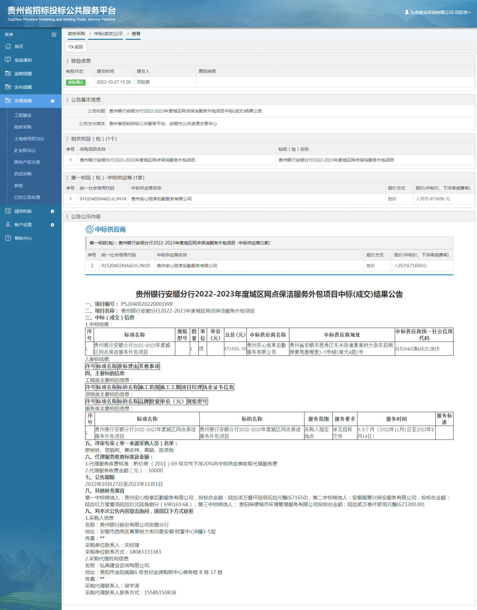The width and height of the screenshot is (477, 610).
Task: Click the 查看 breadcrumb item
Action: click(x=136, y=34)
